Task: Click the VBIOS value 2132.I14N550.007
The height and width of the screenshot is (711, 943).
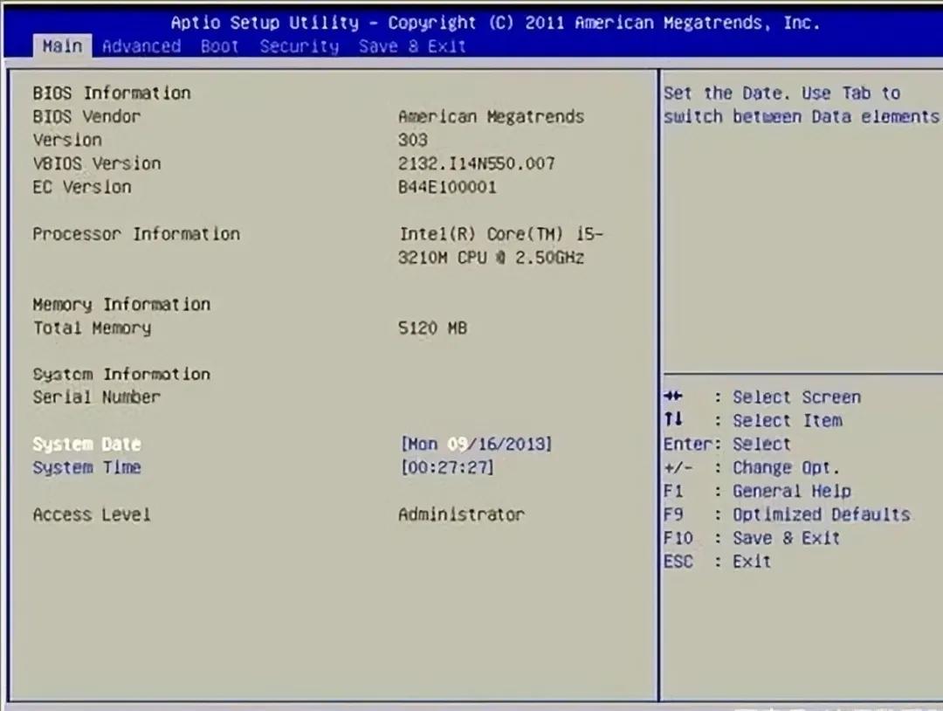Action: (477, 163)
